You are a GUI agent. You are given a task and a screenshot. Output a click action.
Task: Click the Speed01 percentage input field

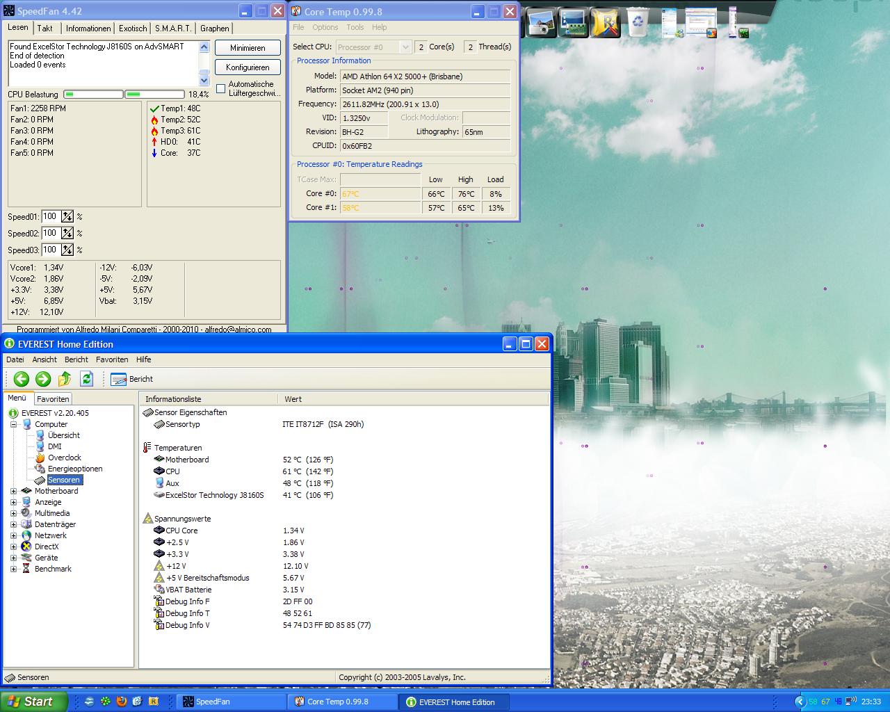[x=51, y=216]
